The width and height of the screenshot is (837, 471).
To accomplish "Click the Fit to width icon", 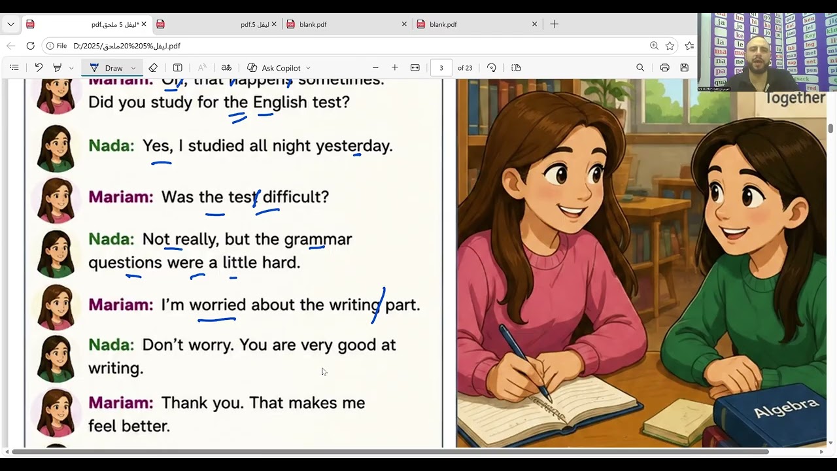I will tap(415, 67).
